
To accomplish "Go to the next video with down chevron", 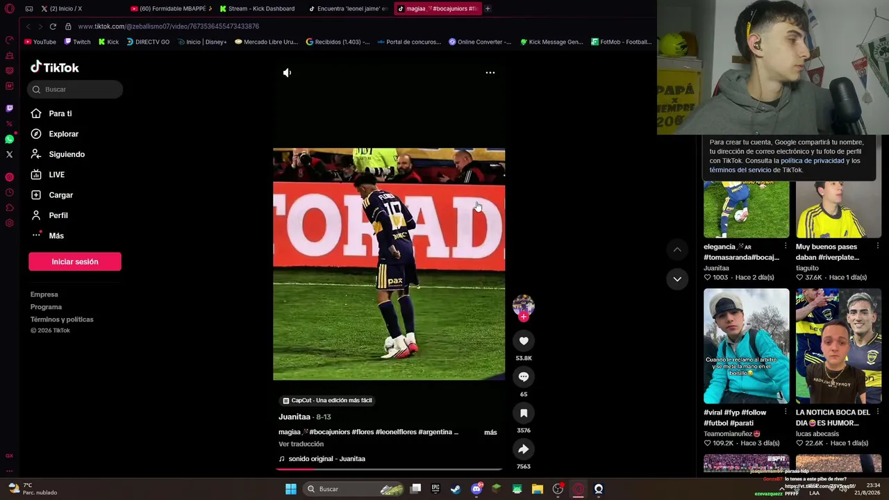I will [x=677, y=278].
